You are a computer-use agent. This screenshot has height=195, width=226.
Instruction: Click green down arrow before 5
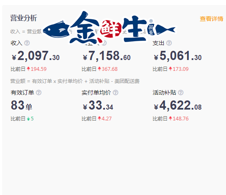point(28,119)
